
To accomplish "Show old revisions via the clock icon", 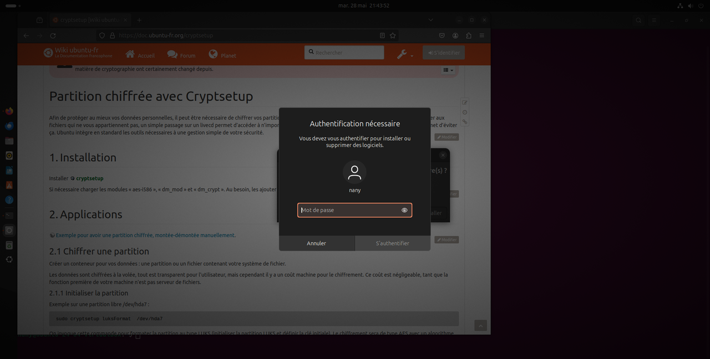I will pos(465,112).
